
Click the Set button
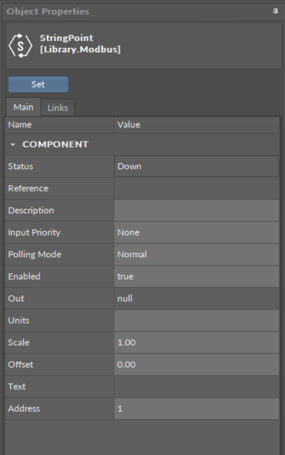[38, 84]
